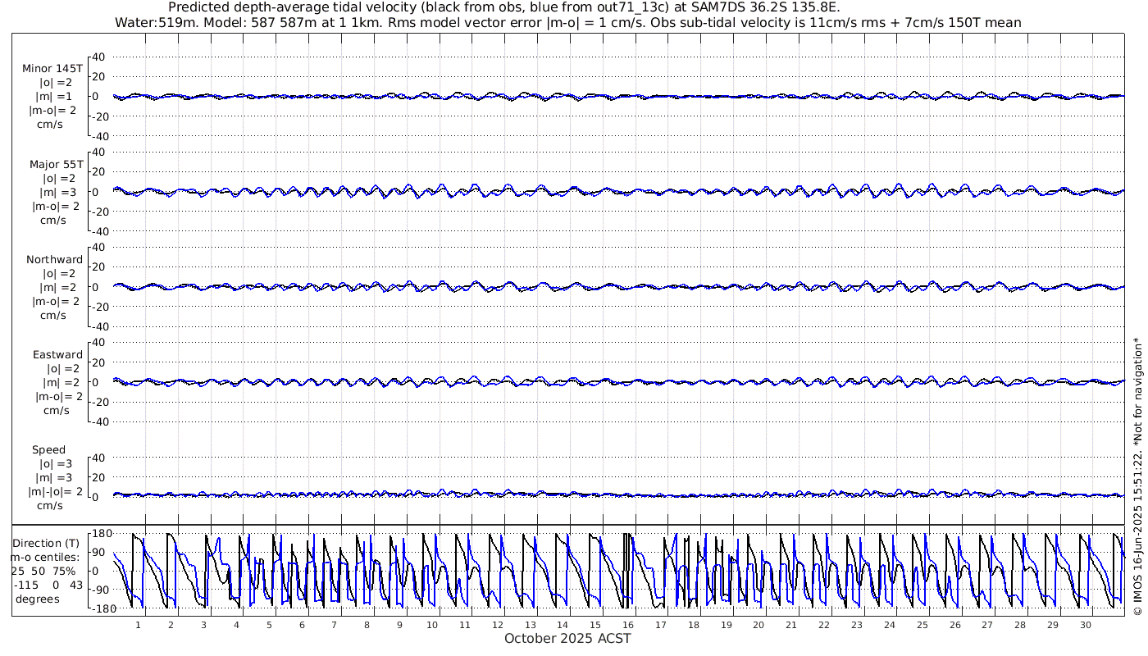Click day label '17' on the date axis
This screenshot has width=1148, height=656.
661,625
